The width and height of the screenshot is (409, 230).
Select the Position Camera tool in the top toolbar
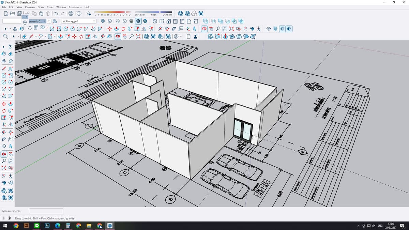tap(245, 29)
